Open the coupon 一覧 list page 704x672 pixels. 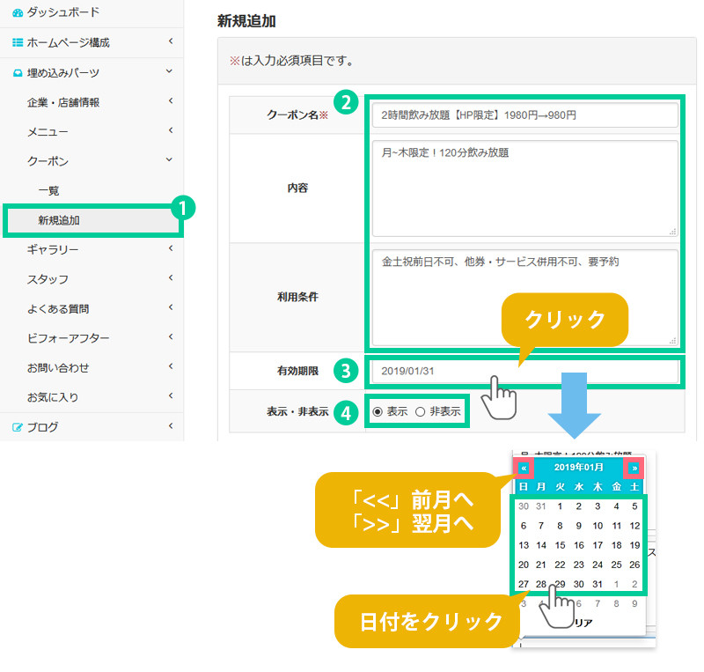click(x=48, y=190)
